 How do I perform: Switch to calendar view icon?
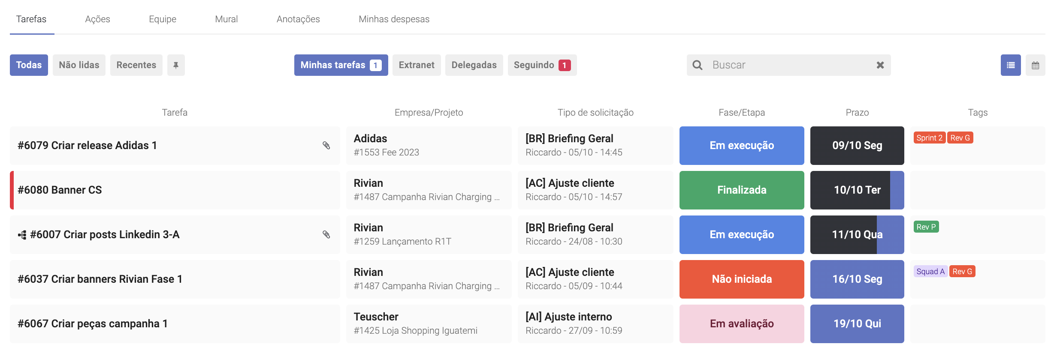1035,65
